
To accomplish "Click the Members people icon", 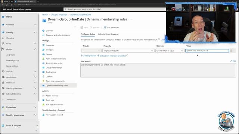I will [x=43, y=50].
